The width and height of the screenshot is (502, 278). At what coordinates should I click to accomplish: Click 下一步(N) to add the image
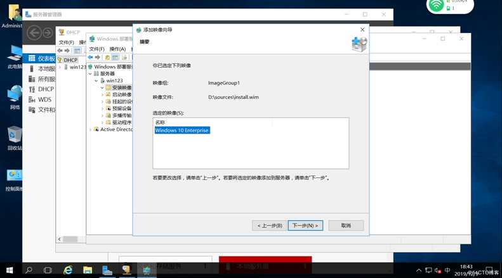[x=305, y=225]
